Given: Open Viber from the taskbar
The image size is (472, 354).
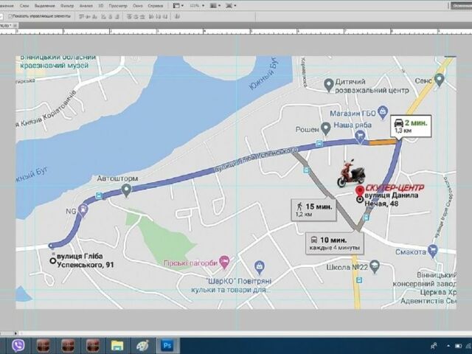Looking at the screenshot, I should point(18,345).
